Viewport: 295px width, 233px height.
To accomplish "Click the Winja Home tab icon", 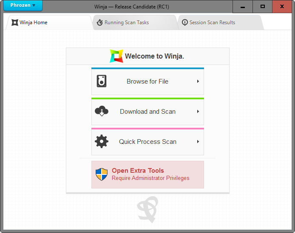I will pyautogui.click(x=15, y=22).
